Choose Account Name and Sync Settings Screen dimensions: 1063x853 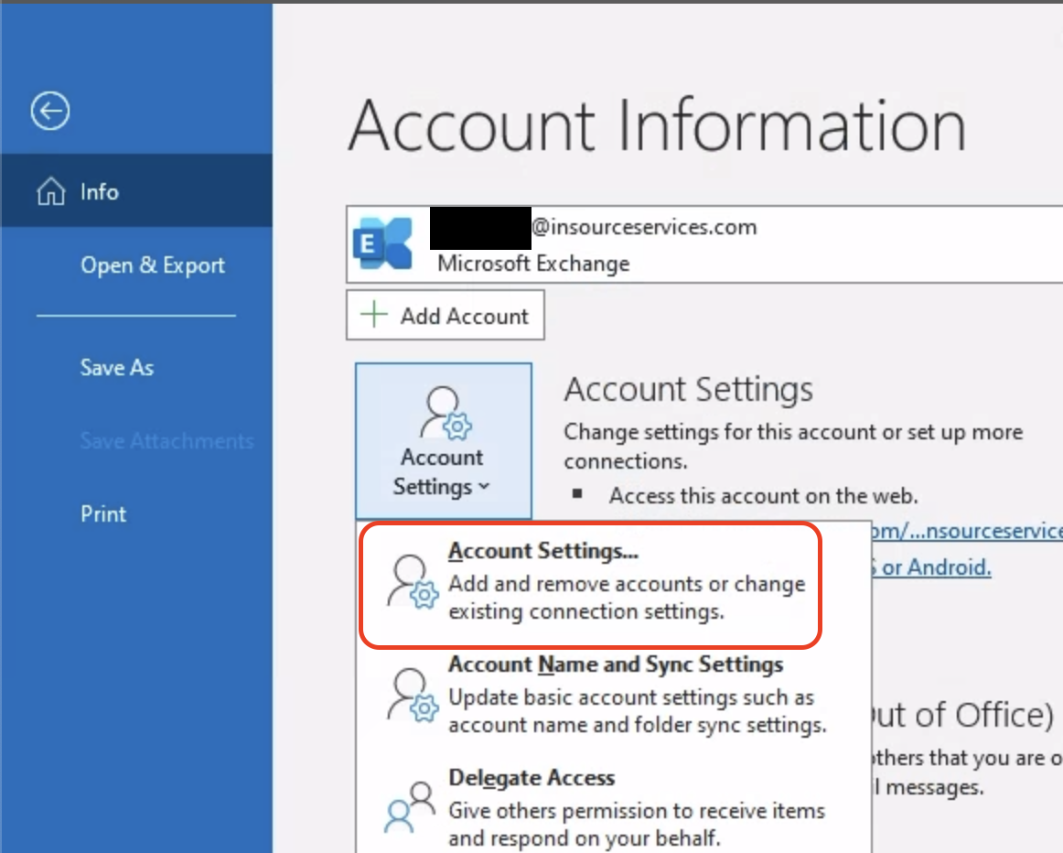click(x=607, y=695)
